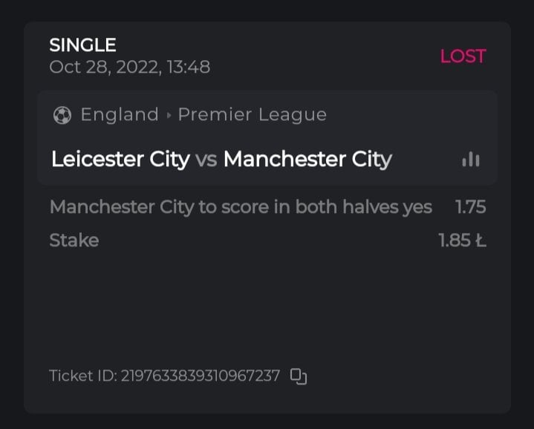
Task: Click the small arrow between England and Premier League
Action: (x=169, y=116)
